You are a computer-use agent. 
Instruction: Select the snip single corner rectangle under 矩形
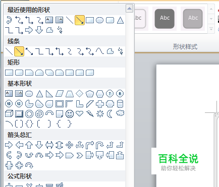click(29, 73)
